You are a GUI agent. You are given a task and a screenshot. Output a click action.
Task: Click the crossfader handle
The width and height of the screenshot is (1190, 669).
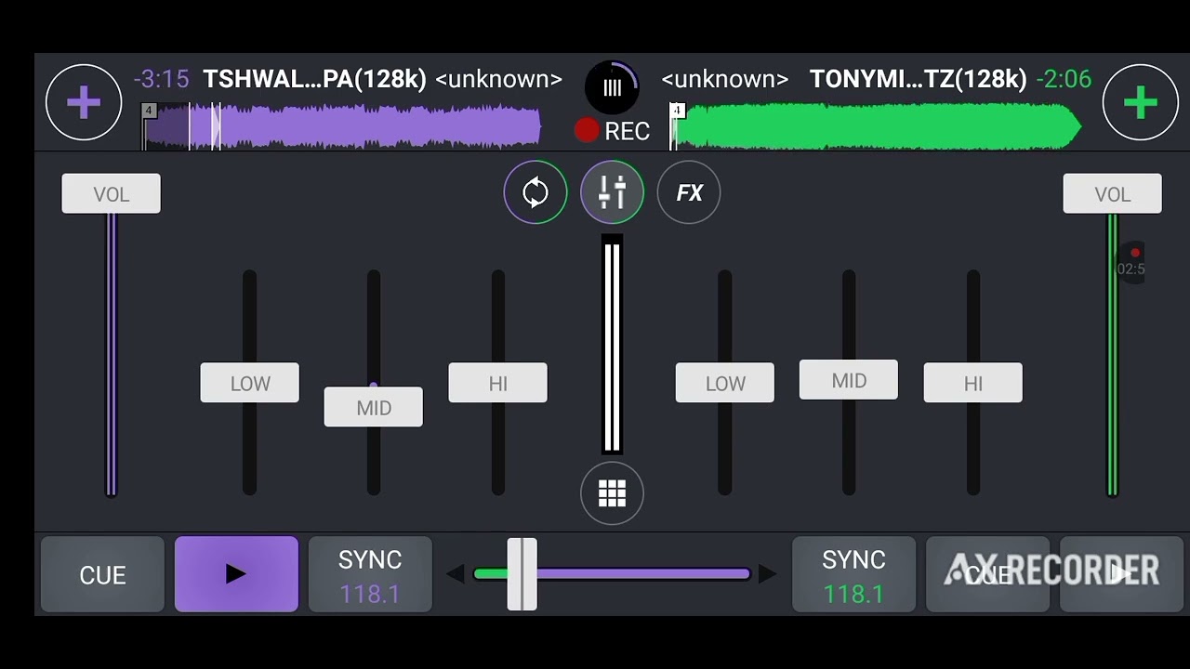coord(522,574)
